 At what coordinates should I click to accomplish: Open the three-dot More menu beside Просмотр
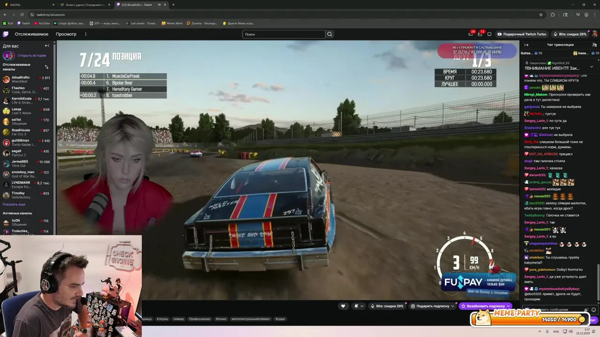85,34
